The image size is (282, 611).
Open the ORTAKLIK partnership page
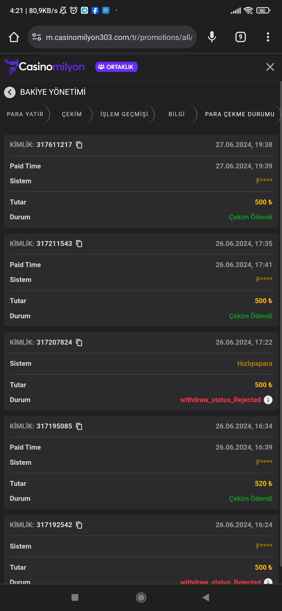[116, 67]
